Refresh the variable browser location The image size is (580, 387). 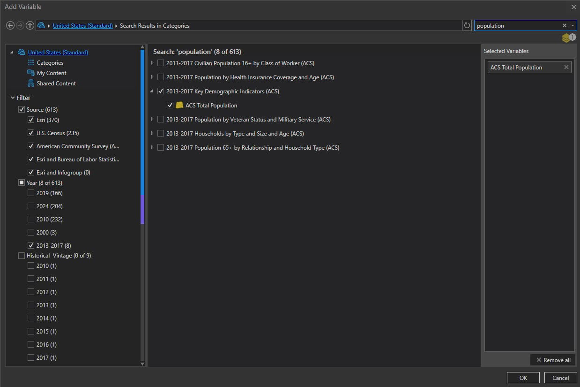(x=467, y=26)
